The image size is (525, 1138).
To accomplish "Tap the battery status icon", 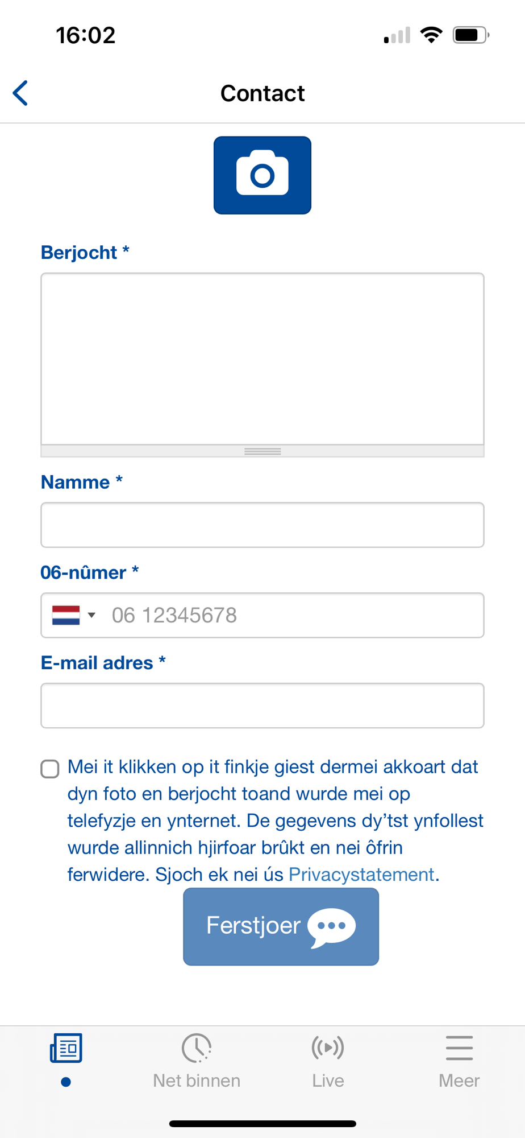I will point(470,35).
